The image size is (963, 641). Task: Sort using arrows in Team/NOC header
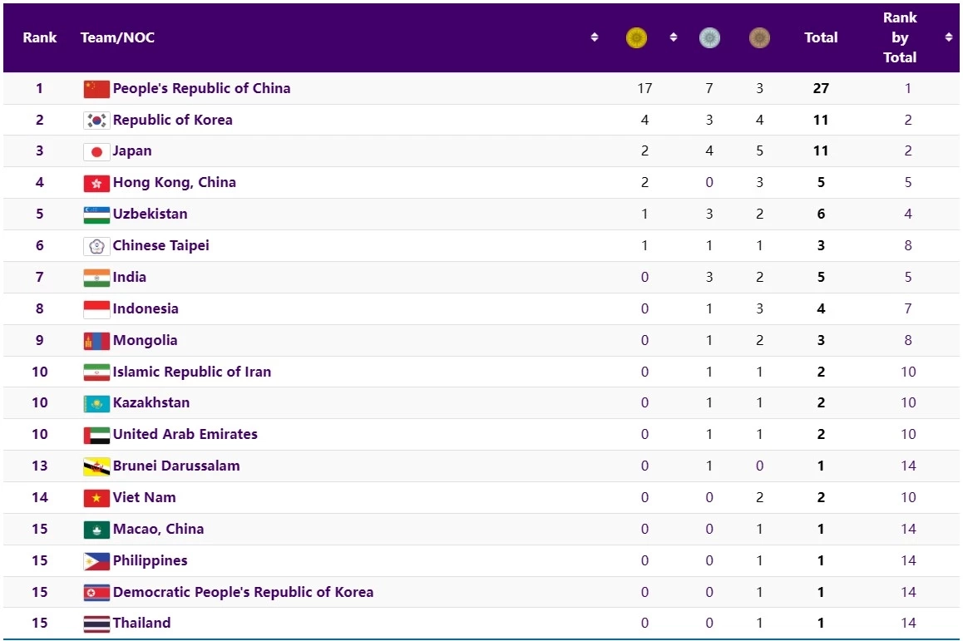point(595,37)
